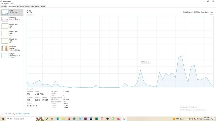Click the processes count 225
This screenshot has height=121, width=216.
coord(29,100)
